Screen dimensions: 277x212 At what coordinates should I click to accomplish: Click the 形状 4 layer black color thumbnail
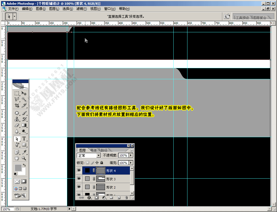tap(87, 170)
